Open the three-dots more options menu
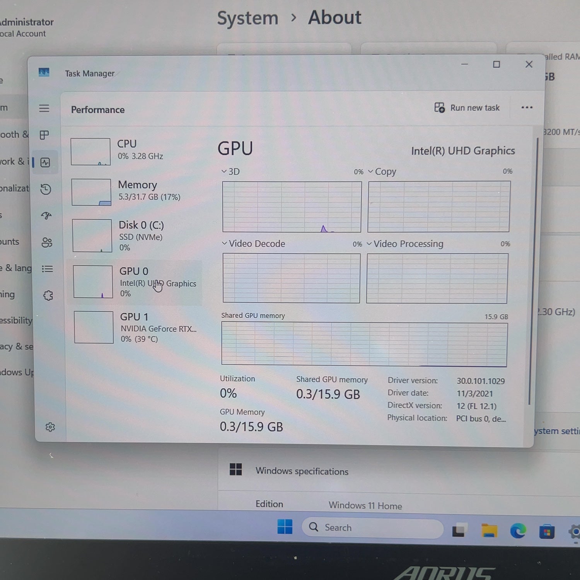Viewport: 580px width, 580px height. (527, 107)
